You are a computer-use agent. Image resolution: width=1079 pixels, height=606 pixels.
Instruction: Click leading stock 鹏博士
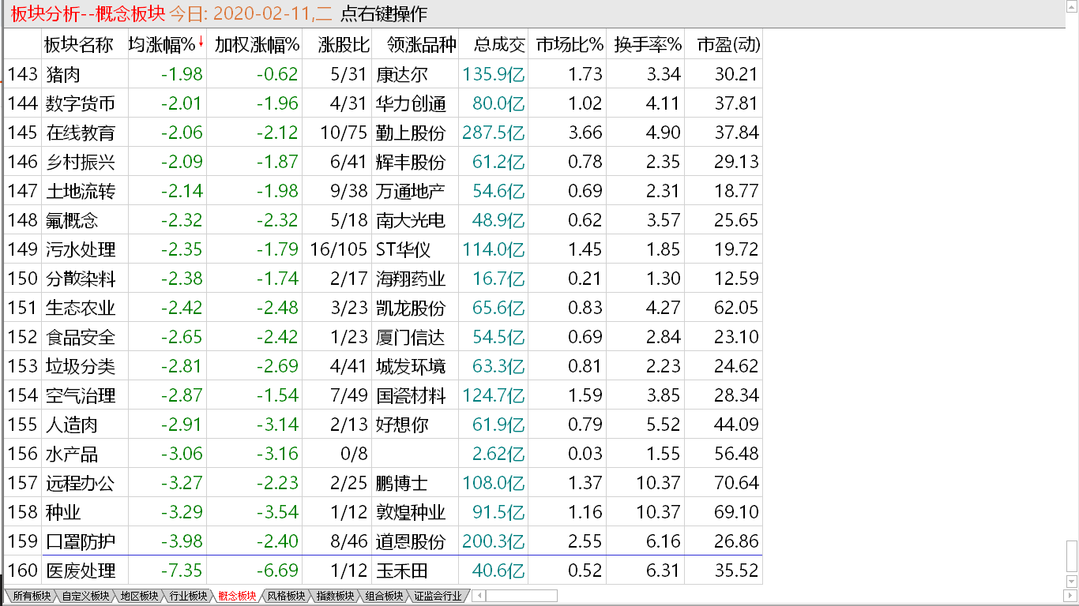(x=402, y=483)
